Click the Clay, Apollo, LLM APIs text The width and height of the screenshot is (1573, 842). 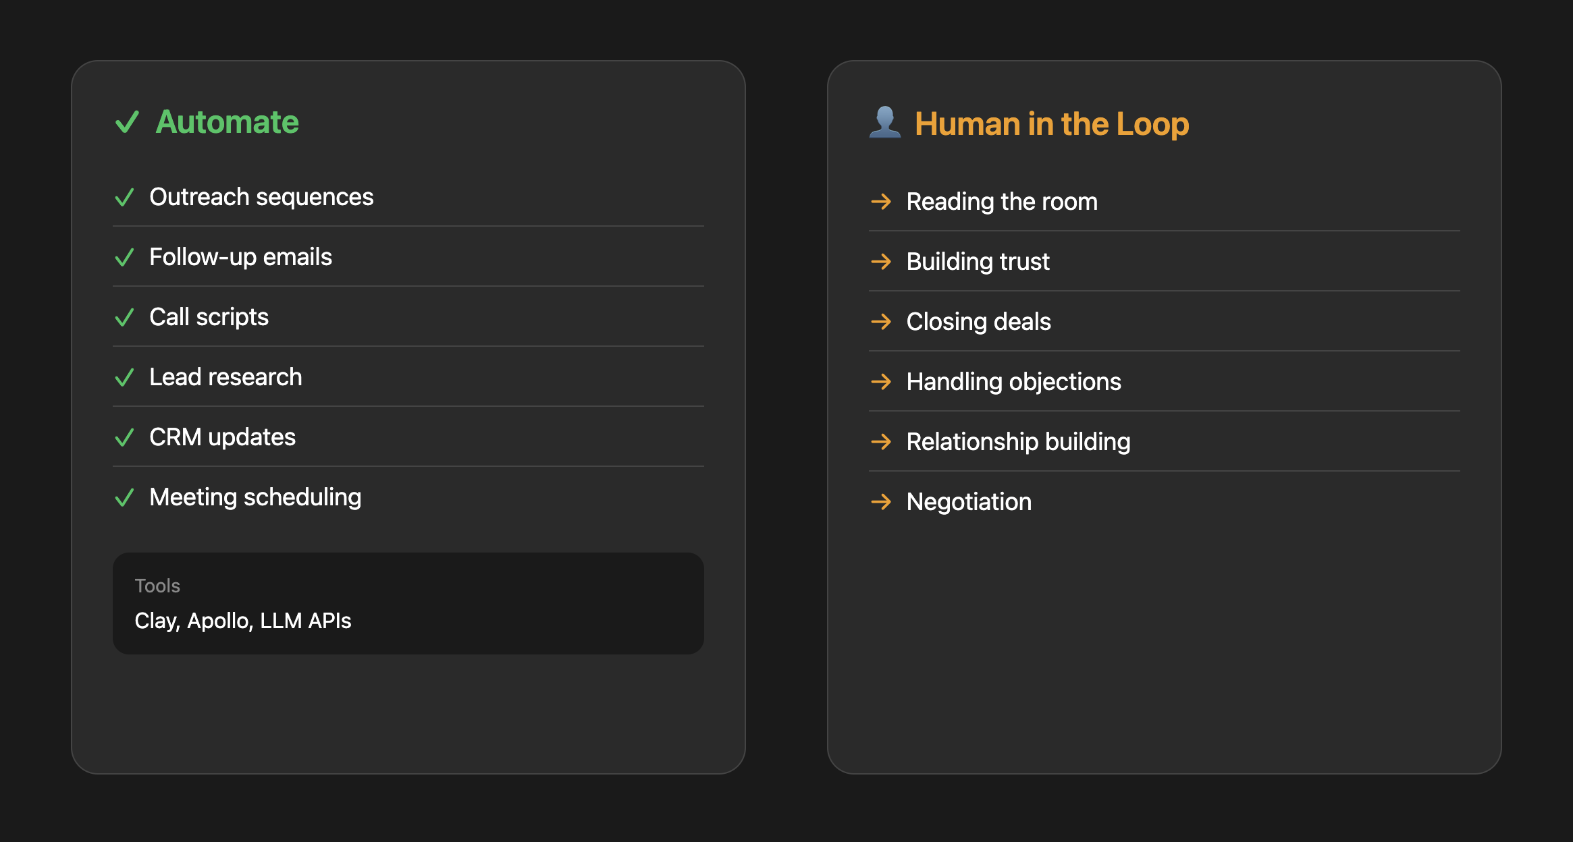[x=242, y=621]
